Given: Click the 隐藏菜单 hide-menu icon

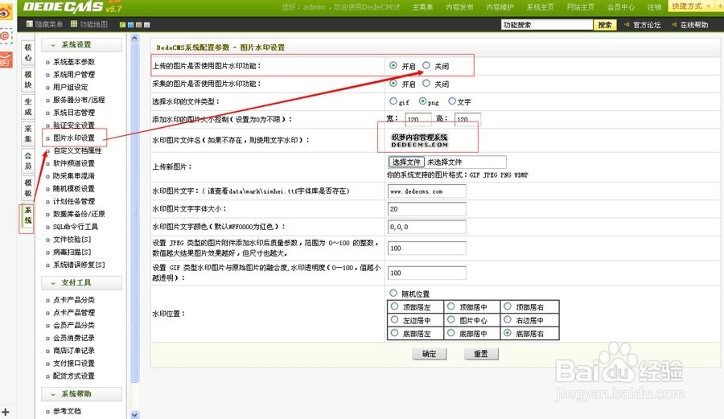Looking at the screenshot, I should tap(29, 24).
